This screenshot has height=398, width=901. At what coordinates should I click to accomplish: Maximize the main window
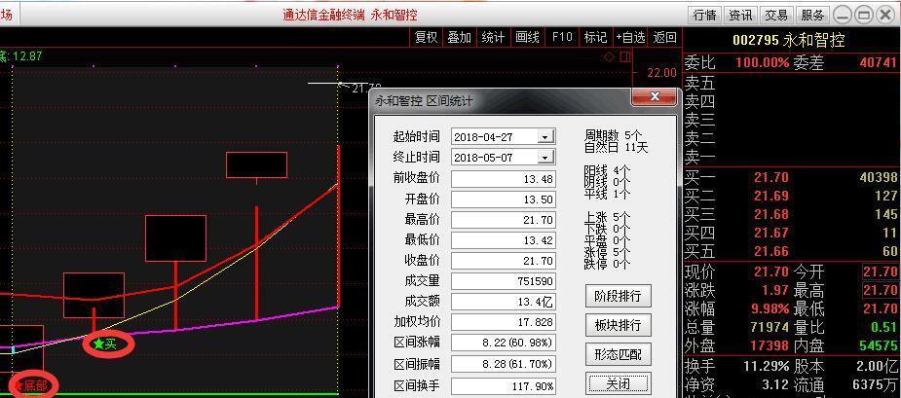pyautogui.click(x=863, y=15)
